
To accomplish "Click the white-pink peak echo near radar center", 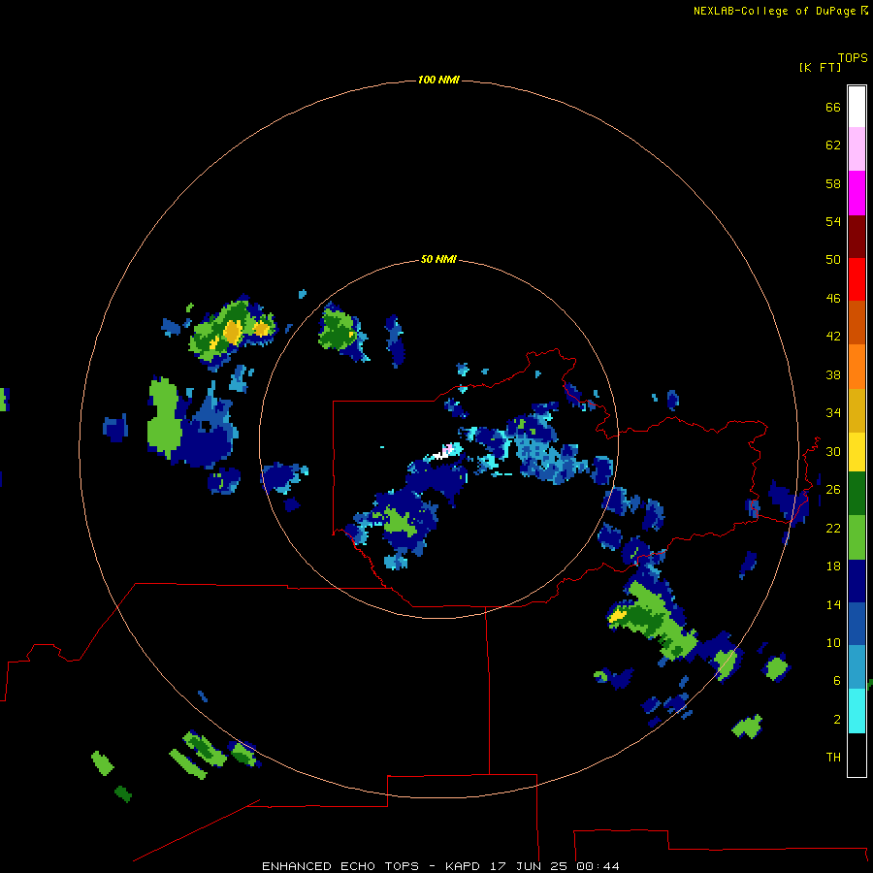I will click(x=445, y=450).
